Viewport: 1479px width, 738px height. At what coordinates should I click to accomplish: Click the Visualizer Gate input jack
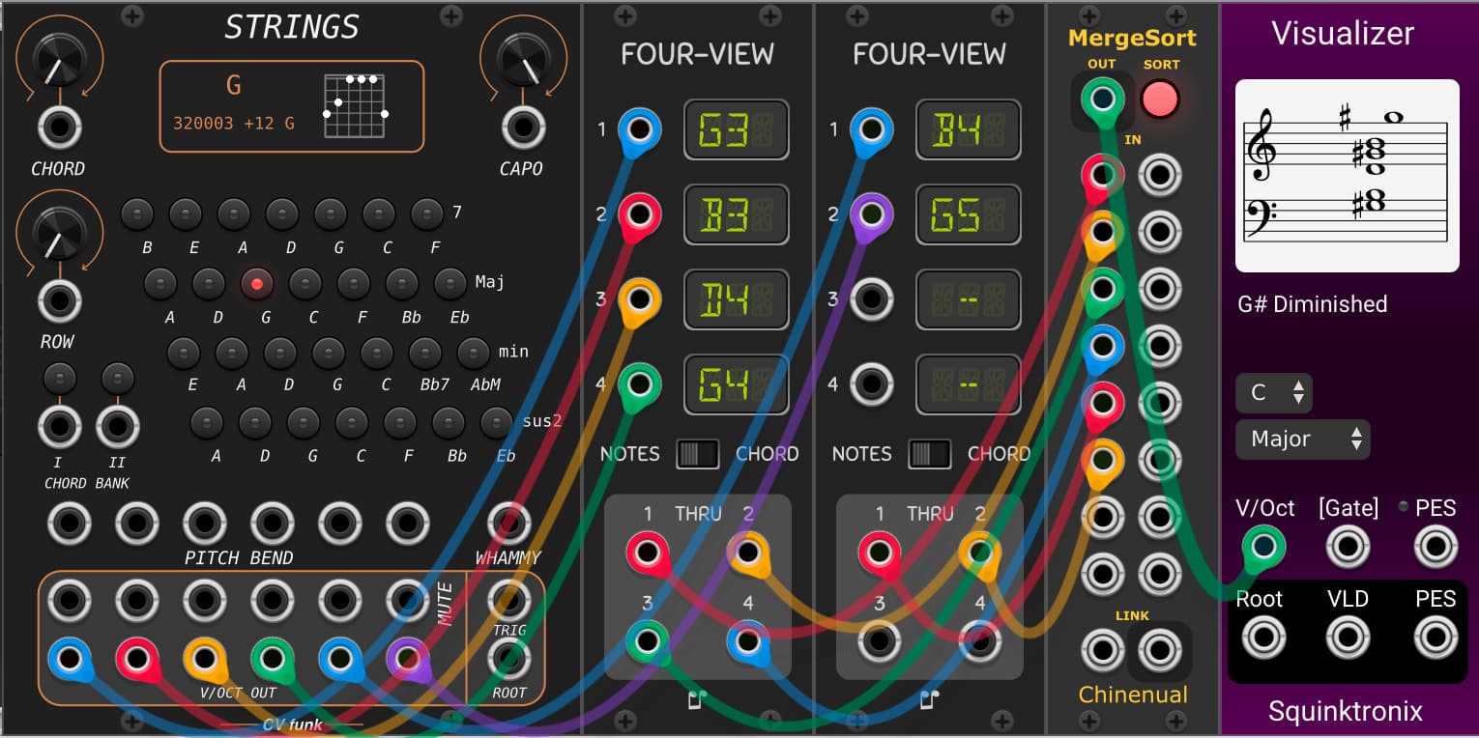point(1348,547)
